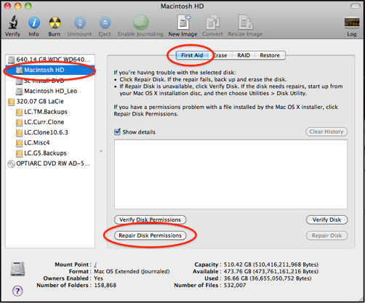Image resolution: width=365 pixels, height=303 pixels.
Task: Click Number of Files value 532,007
Action: (235, 286)
